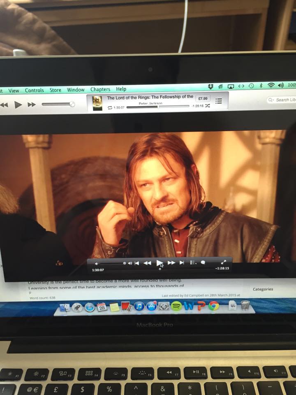Open the Up Next list icon
The height and width of the screenshot is (395, 296).
pyautogui.click(x=218, y=101)
